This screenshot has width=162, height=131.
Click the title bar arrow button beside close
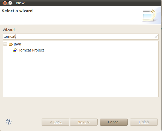click(x=10, y=3)
